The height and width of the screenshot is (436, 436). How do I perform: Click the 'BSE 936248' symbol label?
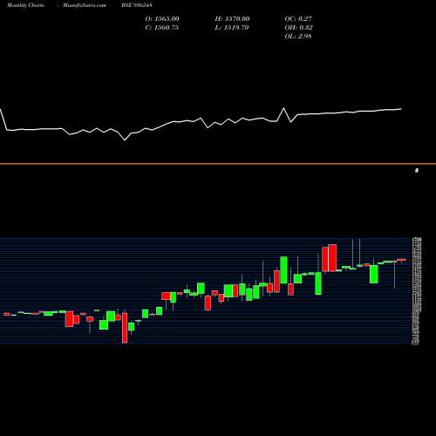click(137, 5)
